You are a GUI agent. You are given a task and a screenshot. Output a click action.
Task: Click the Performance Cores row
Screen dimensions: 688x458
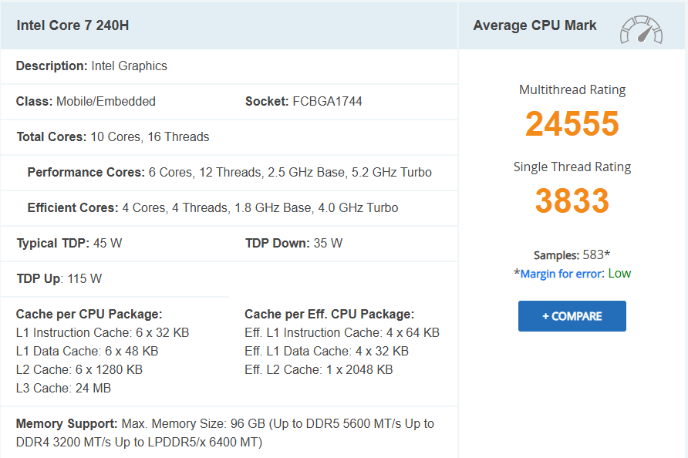coord(229,173)
